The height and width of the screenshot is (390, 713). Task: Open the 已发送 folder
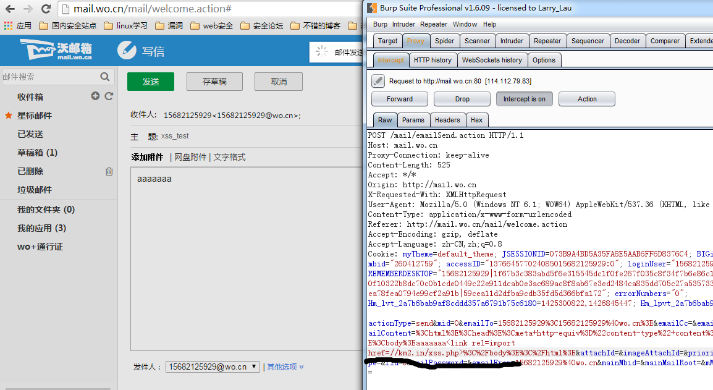click(30, 134)
